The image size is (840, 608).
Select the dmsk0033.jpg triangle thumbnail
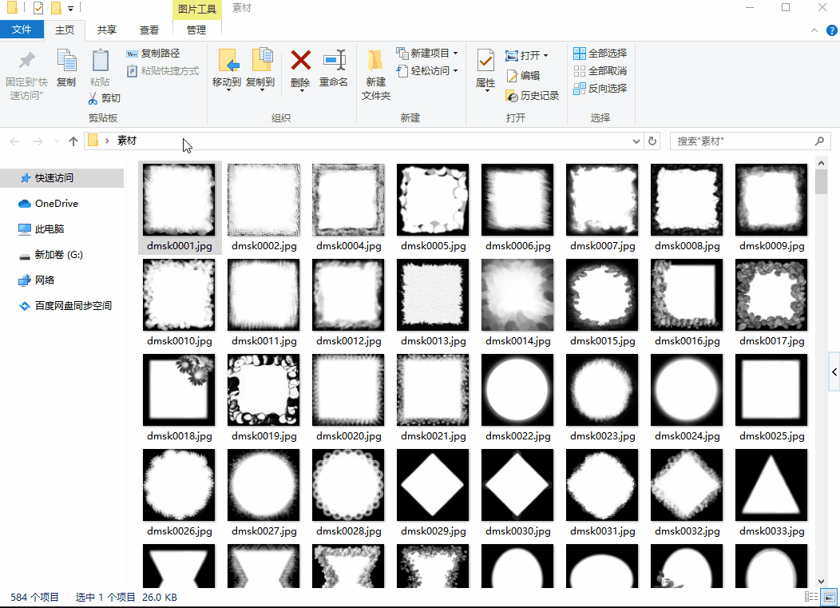tap(771, 485)
